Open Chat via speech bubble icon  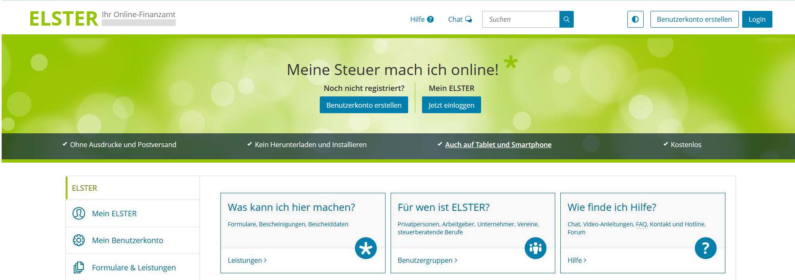(469, 19)
